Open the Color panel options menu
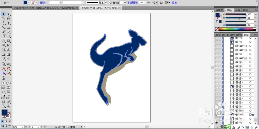 coord(256,10)
